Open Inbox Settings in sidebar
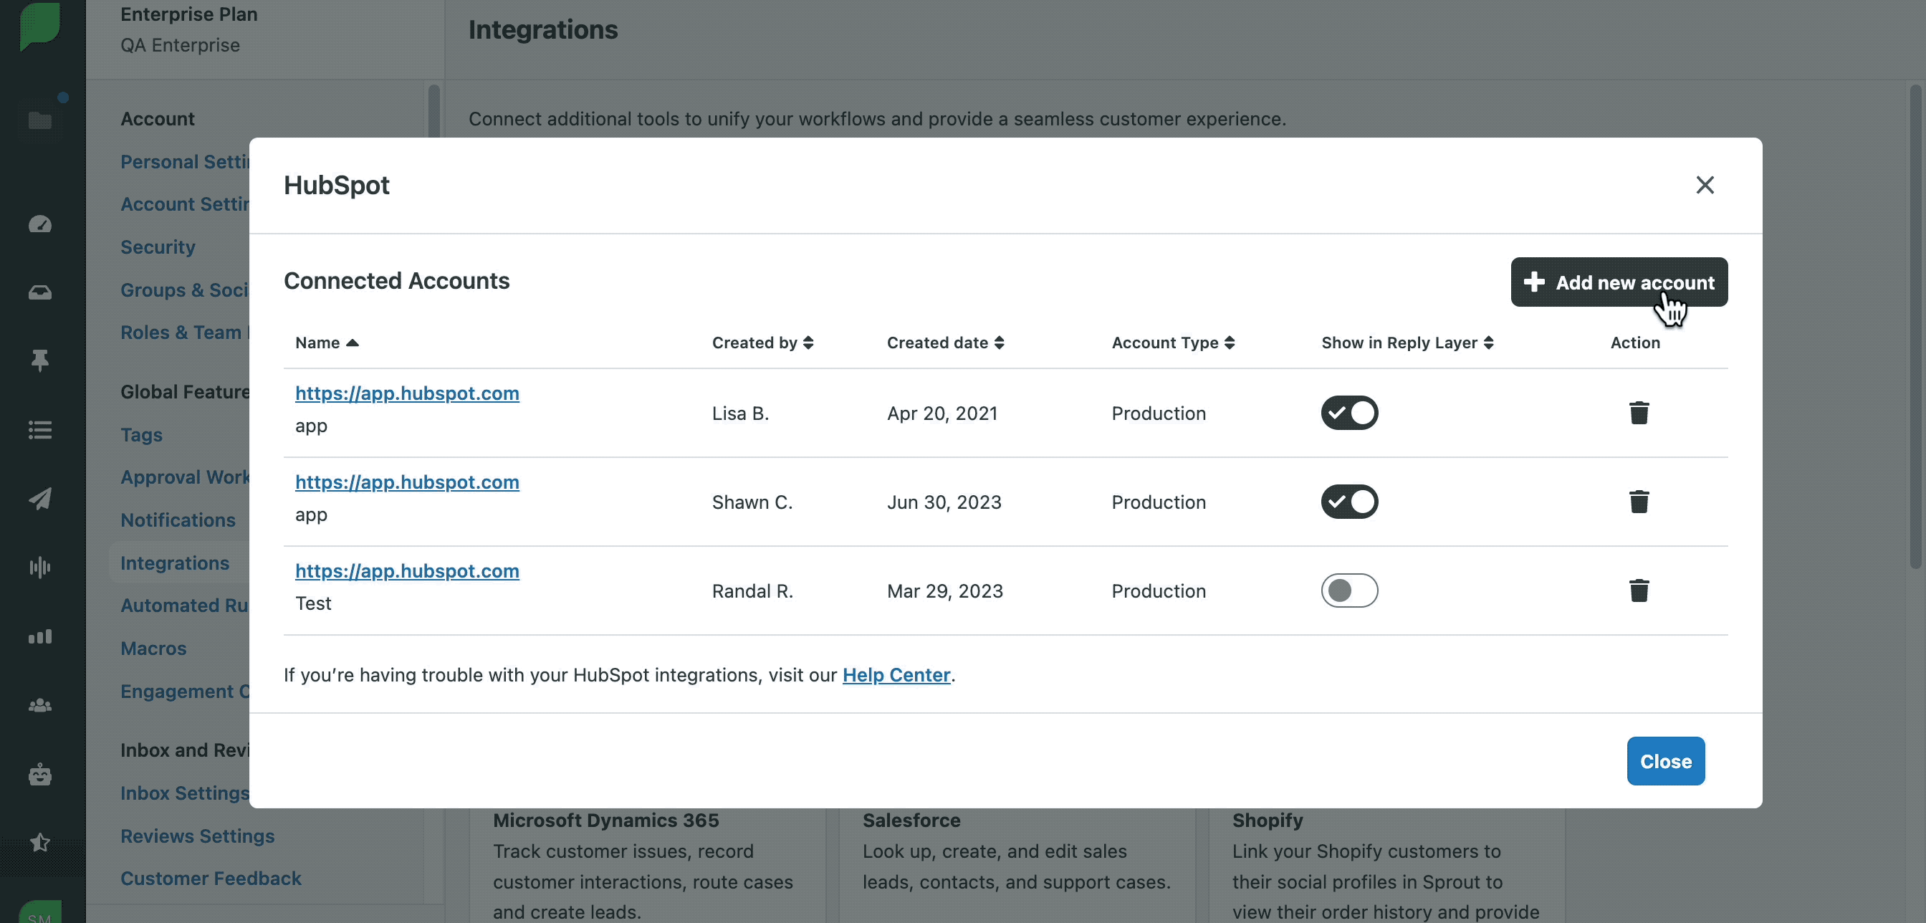The width and height of the screenshot is (1926, 923). click(185, 793)
